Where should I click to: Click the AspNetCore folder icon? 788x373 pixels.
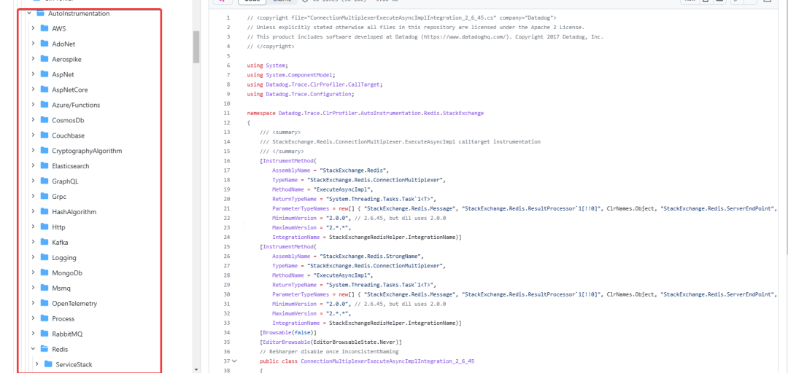point(45,90)
